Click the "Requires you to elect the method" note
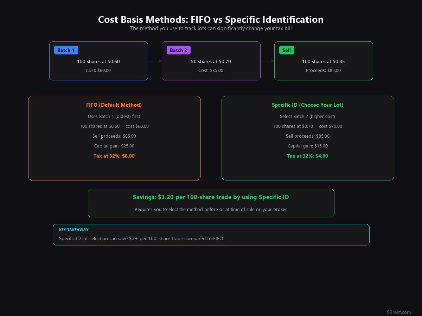This screenshot has height=316, width=422. pyautogui.click(x=211, y=210)
